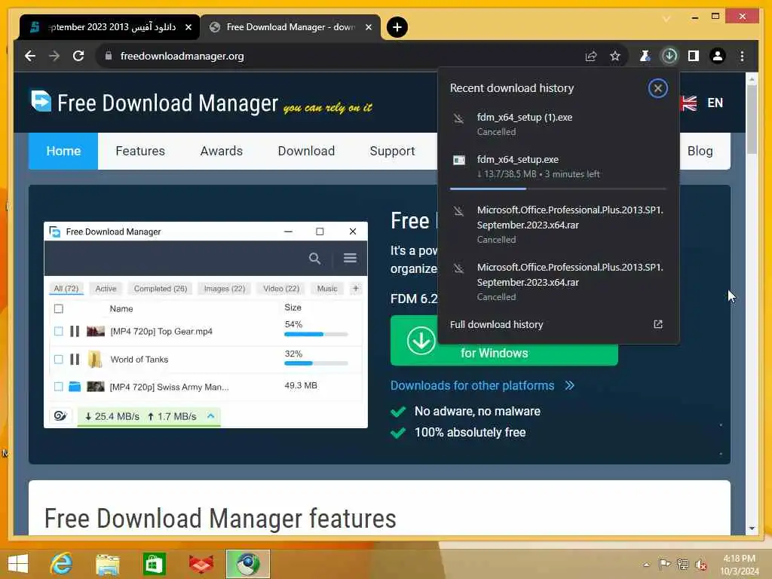Open the Chrome labs flask icon
772x579 pixels.
645,56
